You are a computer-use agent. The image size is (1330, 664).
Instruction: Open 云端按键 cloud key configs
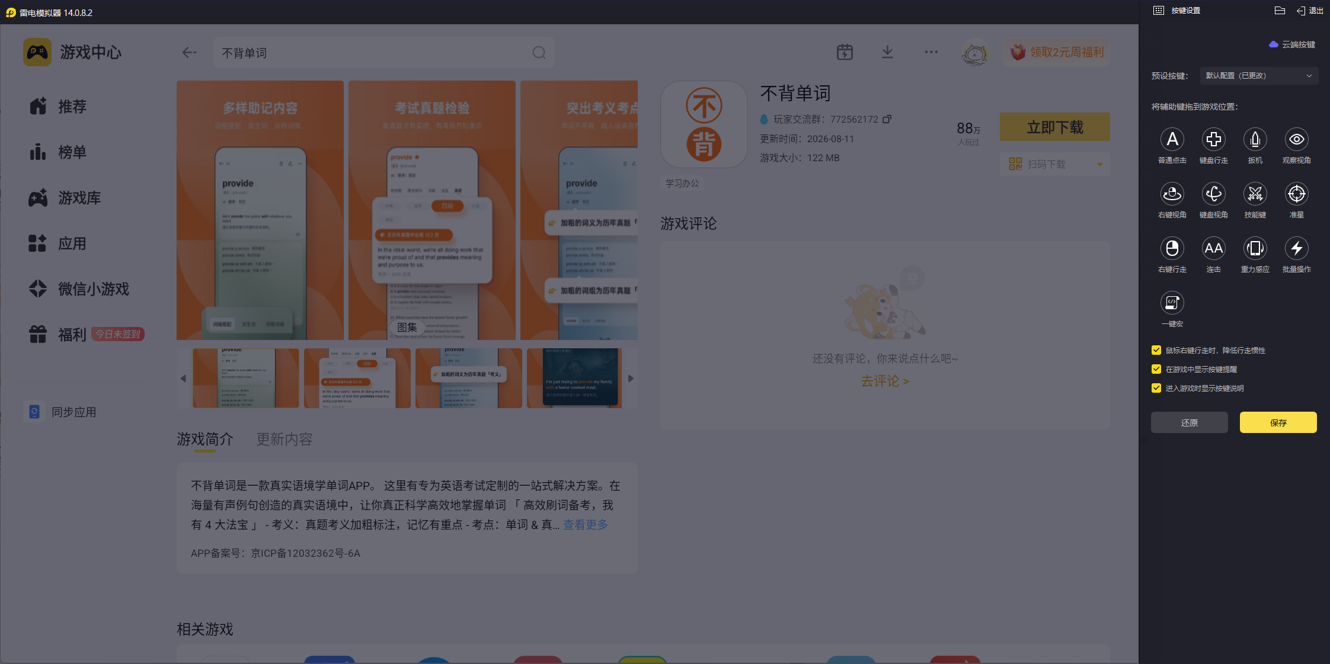tap(1292, 44)
